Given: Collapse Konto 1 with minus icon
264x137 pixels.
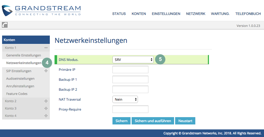Looking at the screenshot, I should tap(46, 48).
